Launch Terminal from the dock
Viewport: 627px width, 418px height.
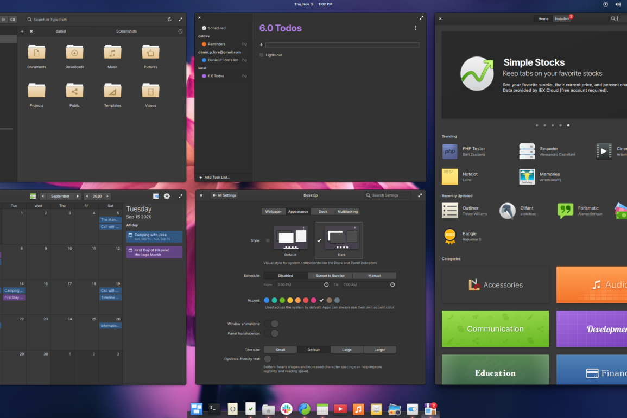click(214, 409)
